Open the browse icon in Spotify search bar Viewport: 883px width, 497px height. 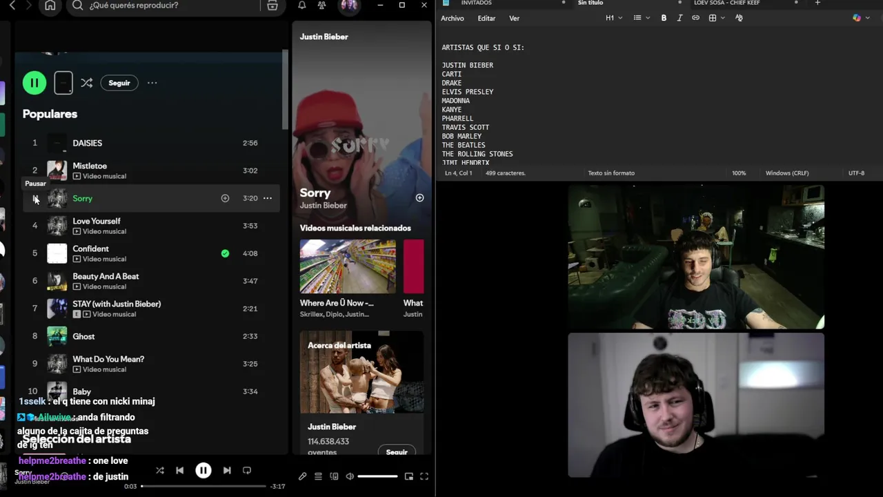pos(272,5)
